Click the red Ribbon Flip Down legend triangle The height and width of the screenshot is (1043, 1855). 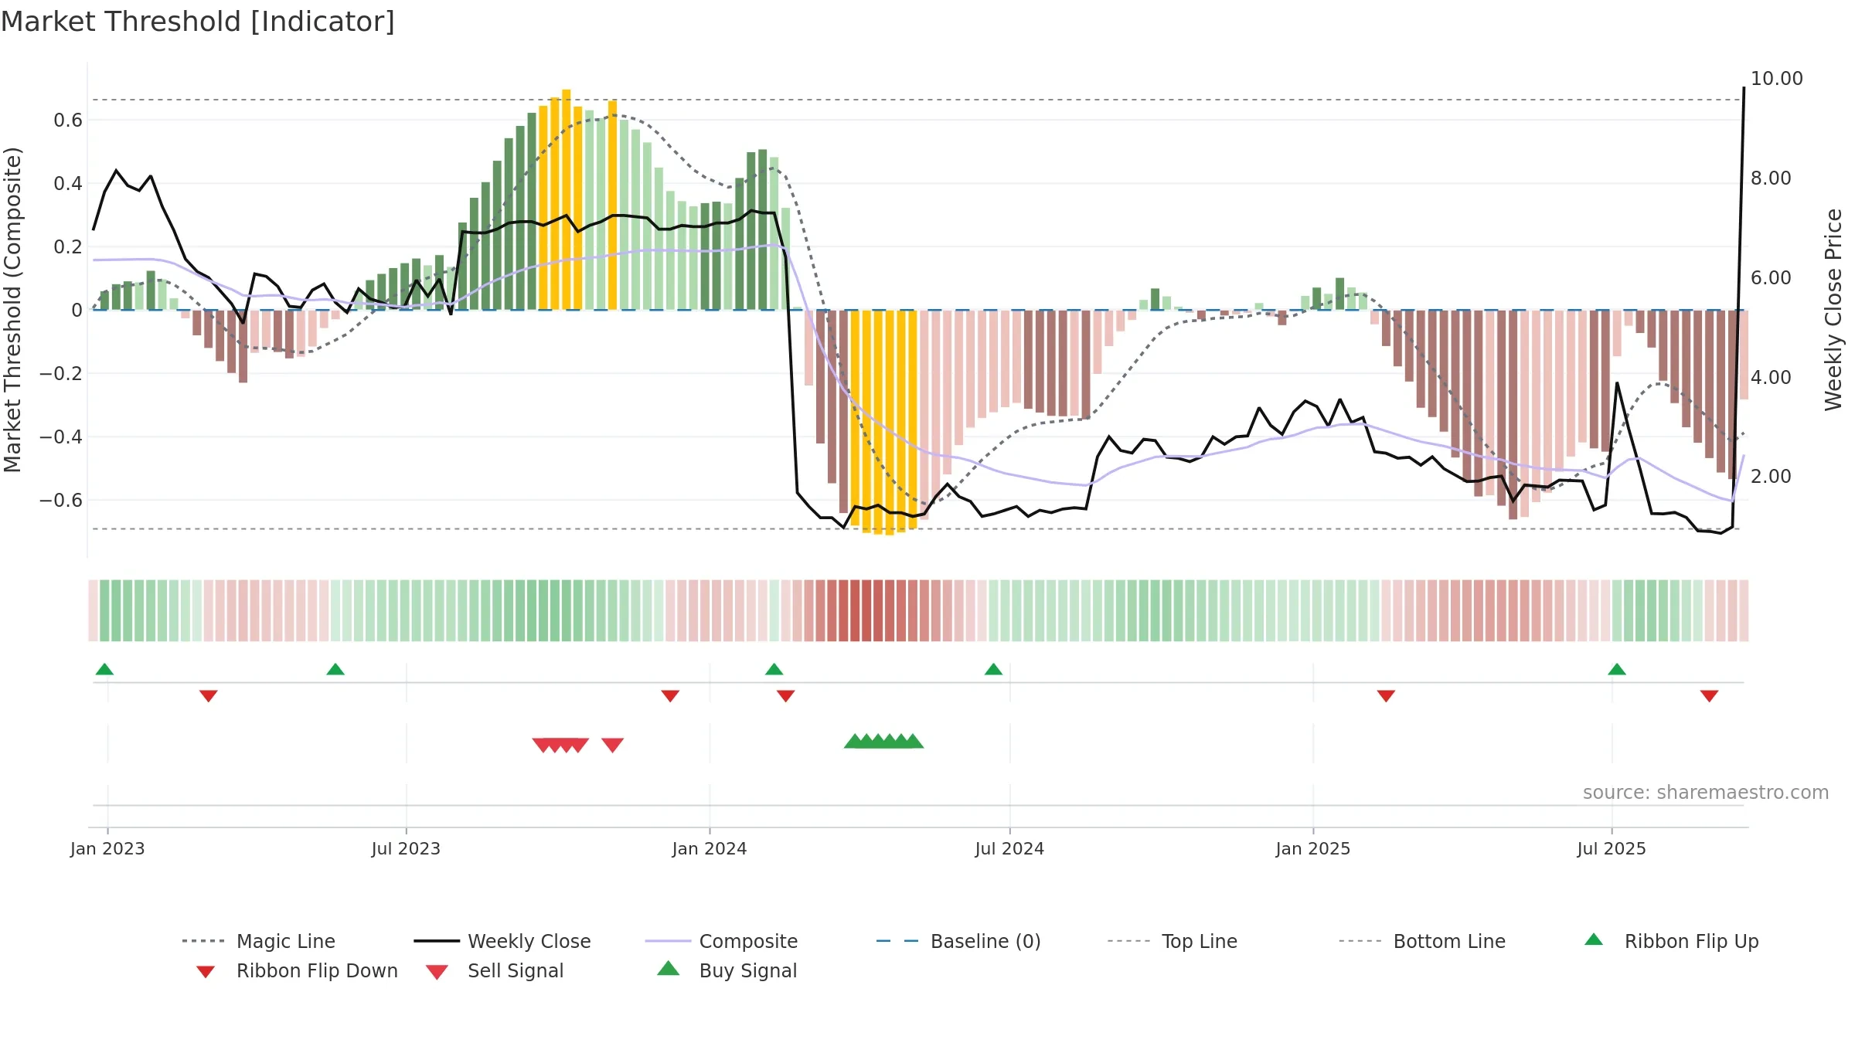tap(206, 972)
